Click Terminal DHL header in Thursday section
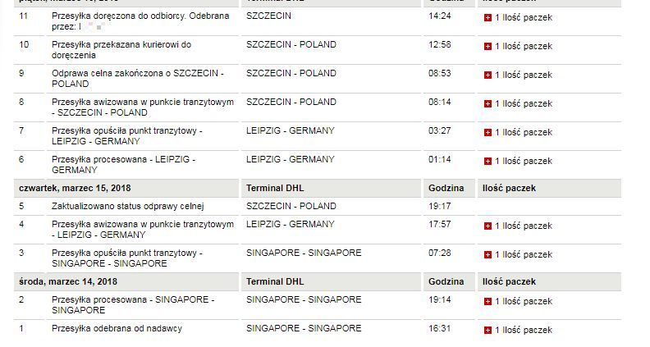This screenshot has height=347, width=650. (x=275, y=188)
